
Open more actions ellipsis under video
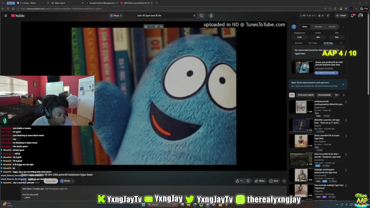point(284,181)
